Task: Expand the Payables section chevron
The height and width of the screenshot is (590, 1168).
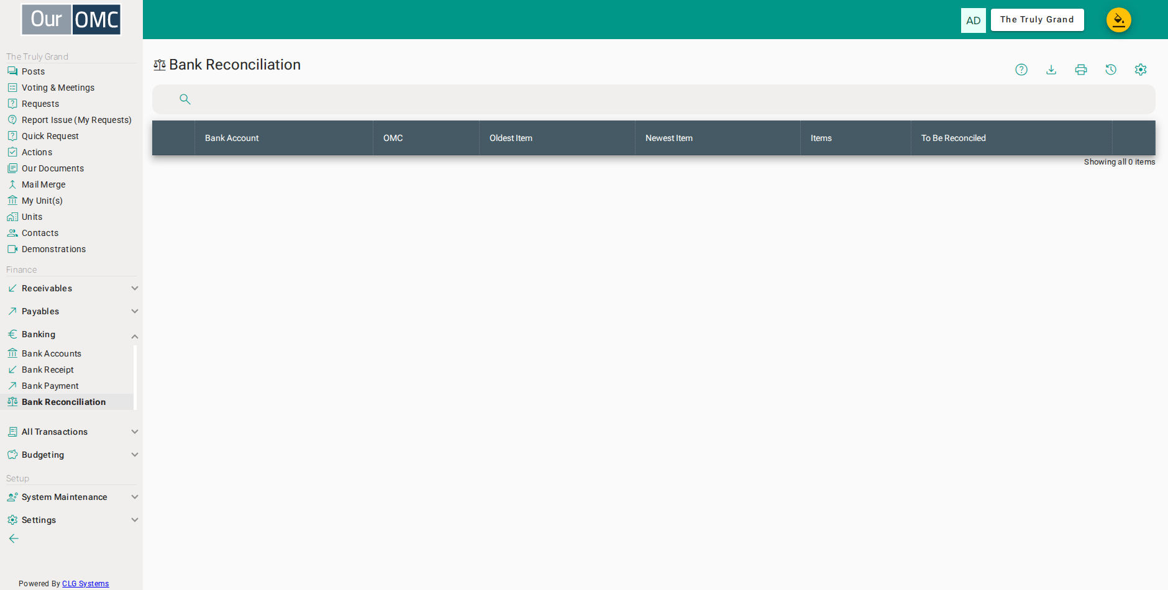Action: [135, 311]
